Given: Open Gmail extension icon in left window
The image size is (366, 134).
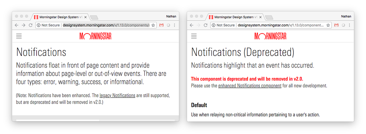Looking at the screenshot, I should click(161, 25).
